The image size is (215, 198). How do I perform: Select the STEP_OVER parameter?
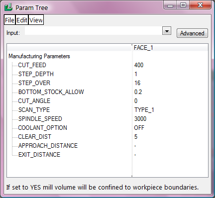[34, 83]
